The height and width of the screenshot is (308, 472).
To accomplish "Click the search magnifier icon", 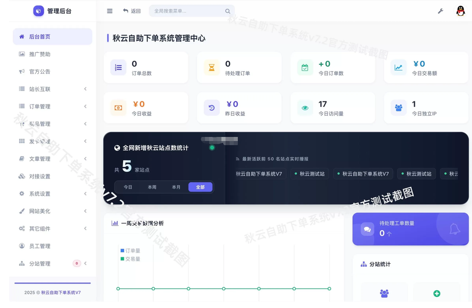I will click(228, 11).
